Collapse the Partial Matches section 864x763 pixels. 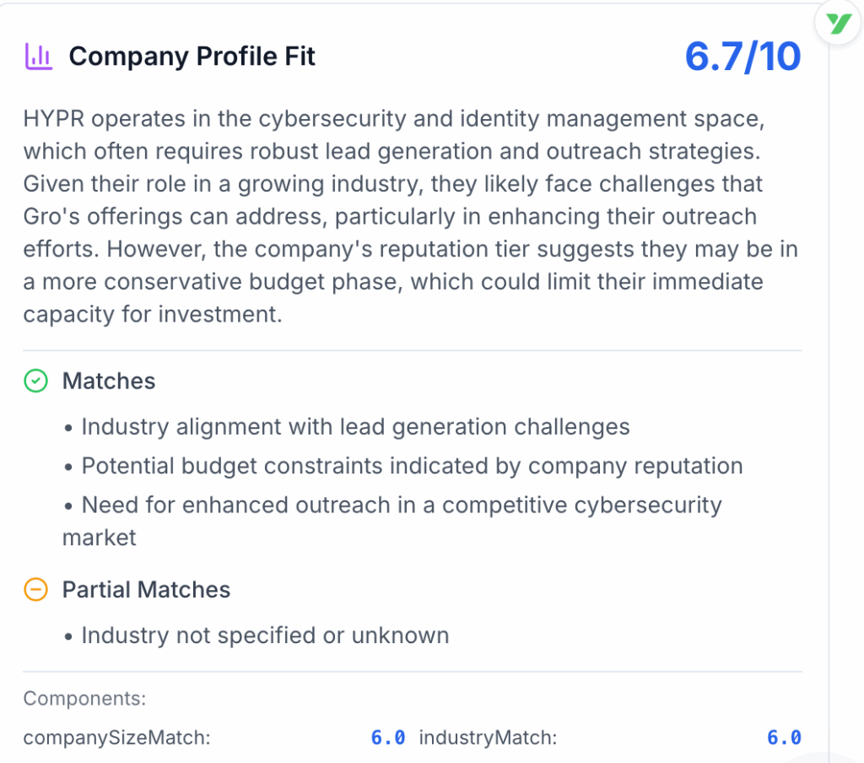146,590
